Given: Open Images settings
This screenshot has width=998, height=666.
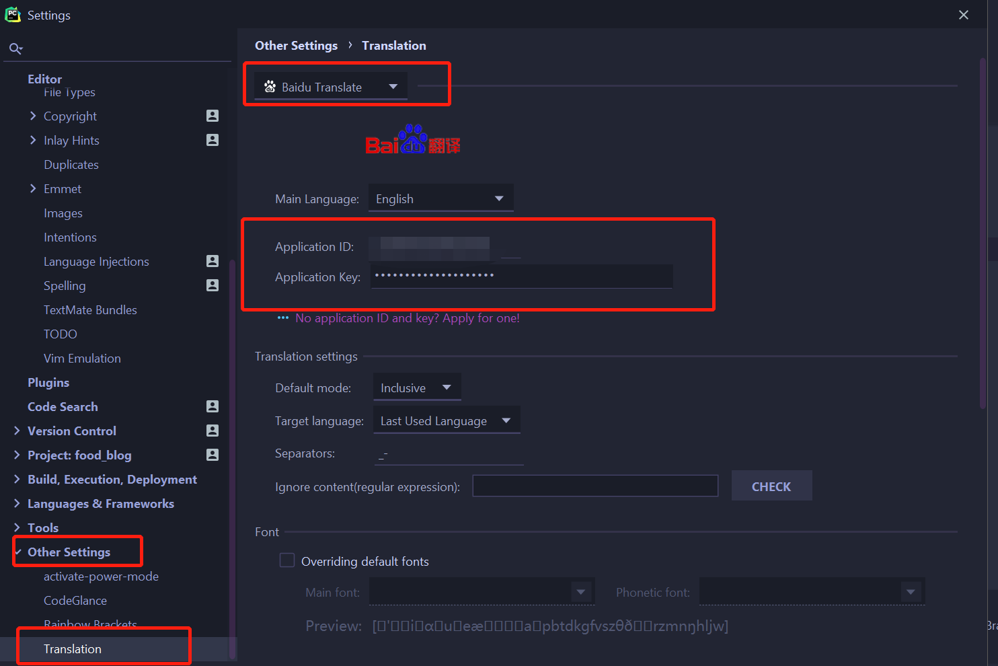Looking at the screenshot, I should point(63,213).
